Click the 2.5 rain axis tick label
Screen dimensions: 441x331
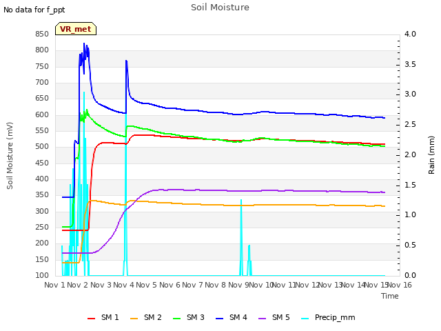[410, 125]
